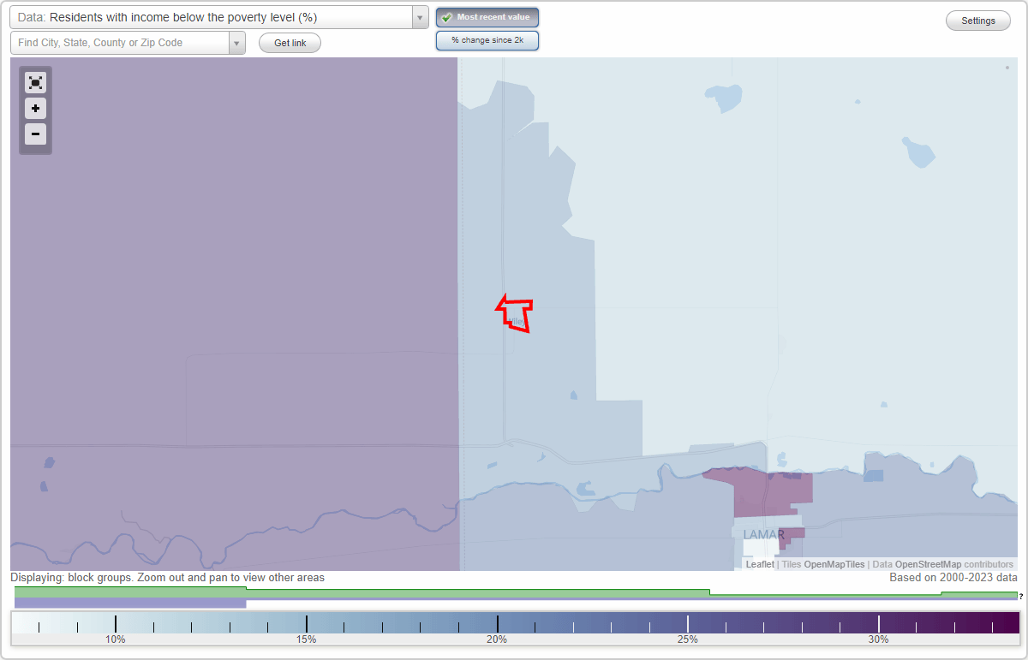Click the Find City, State, County input field
1028x660 pixels.
point(120,43)
